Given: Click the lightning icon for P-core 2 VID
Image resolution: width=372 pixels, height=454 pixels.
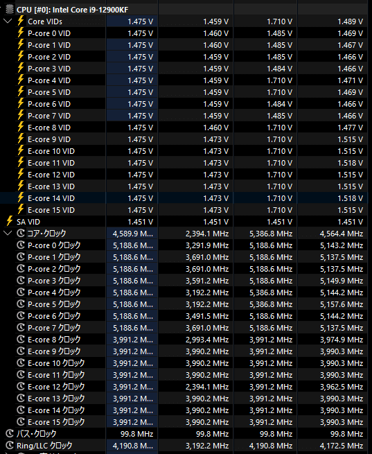Looking at the screenshot, I should click(21, 56).
